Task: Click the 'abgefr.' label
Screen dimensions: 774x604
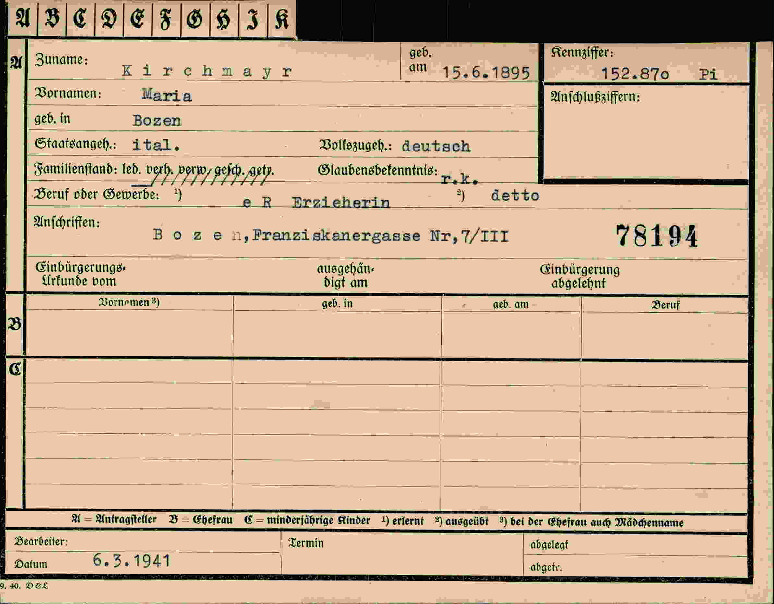Action: point(546,567)
